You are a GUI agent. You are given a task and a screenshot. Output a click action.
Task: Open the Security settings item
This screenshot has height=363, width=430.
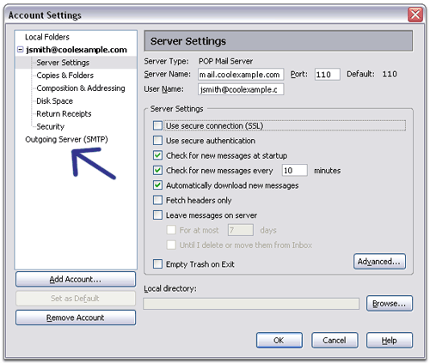tap(51, 127)
